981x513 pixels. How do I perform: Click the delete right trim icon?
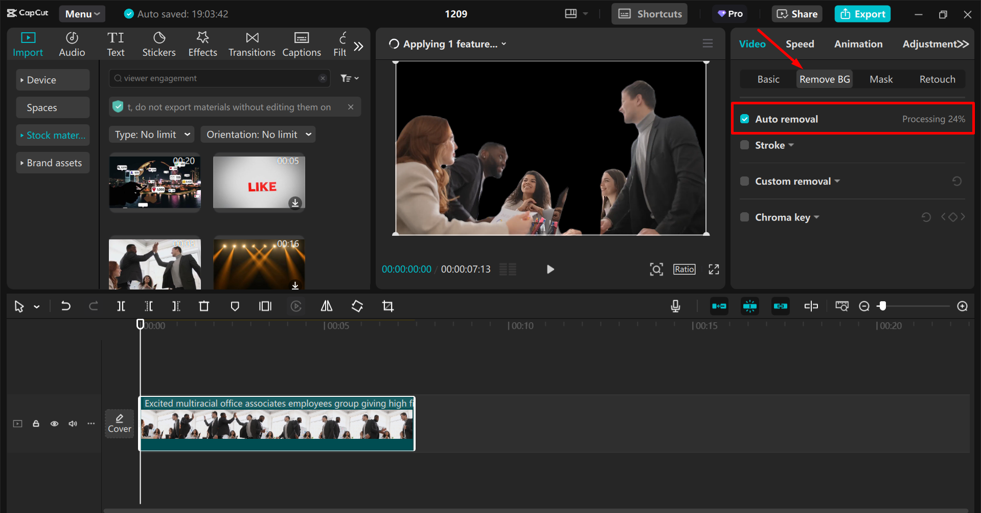point(176,306)
